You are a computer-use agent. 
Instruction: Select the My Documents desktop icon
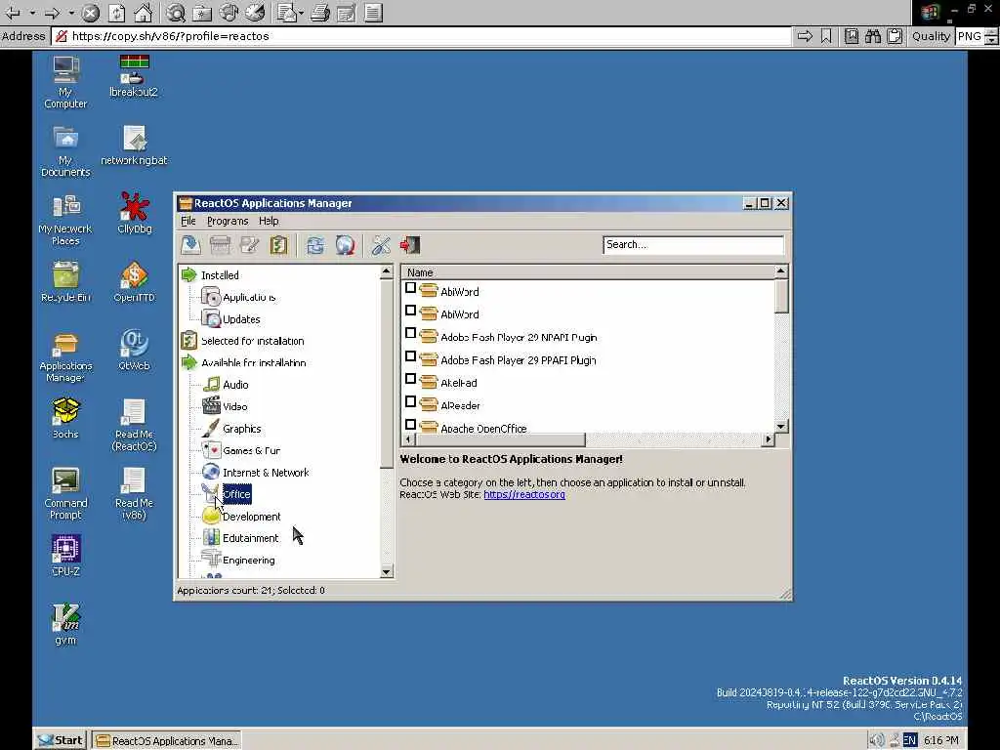point(65,151)
